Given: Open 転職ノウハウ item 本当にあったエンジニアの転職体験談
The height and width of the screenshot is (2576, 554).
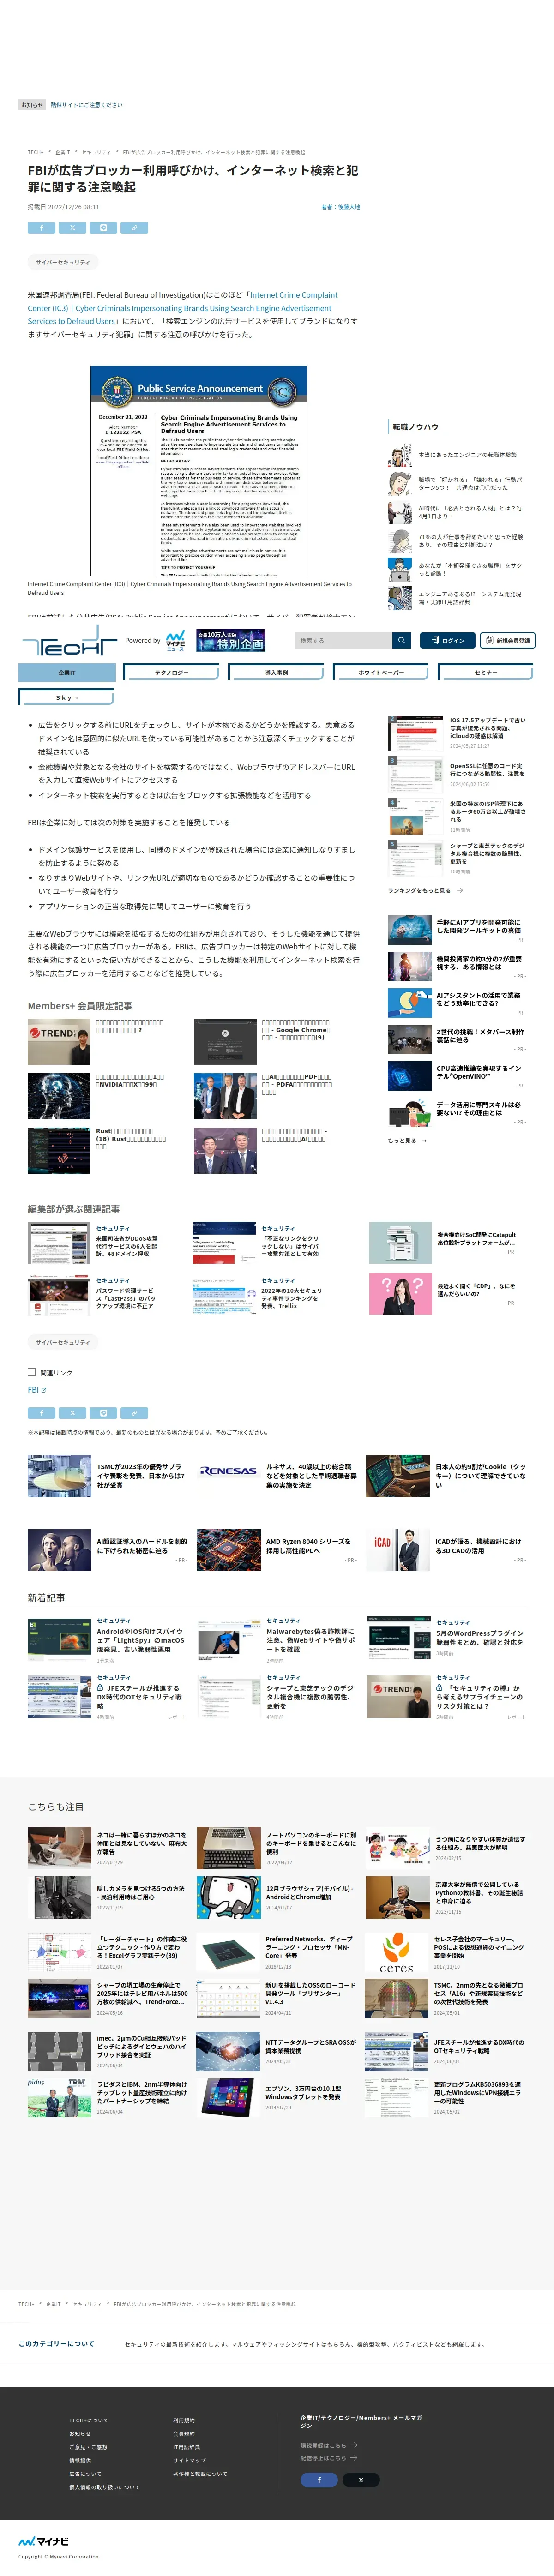Looking at the screenshot, I should tap(467, 454).
